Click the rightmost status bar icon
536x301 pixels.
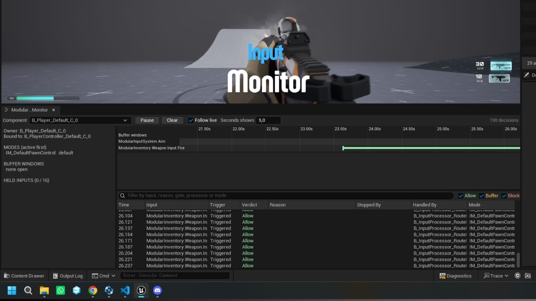(528, 276)
